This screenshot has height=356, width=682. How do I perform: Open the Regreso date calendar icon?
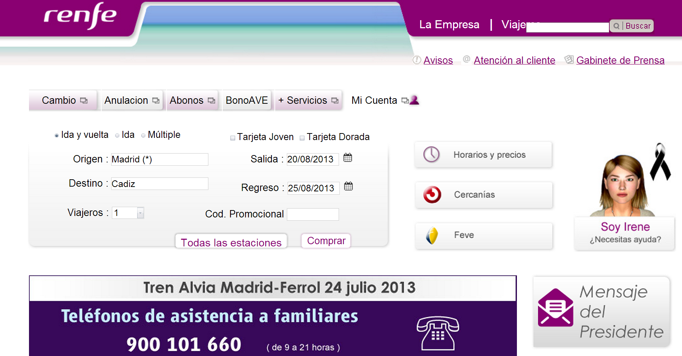[x=348, y=186]
